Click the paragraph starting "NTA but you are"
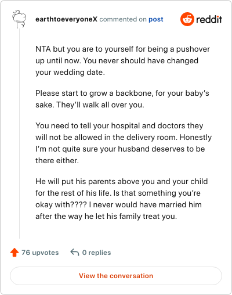Image resolution: width=232 pixels, height=295 pixels. click(122, 61)
